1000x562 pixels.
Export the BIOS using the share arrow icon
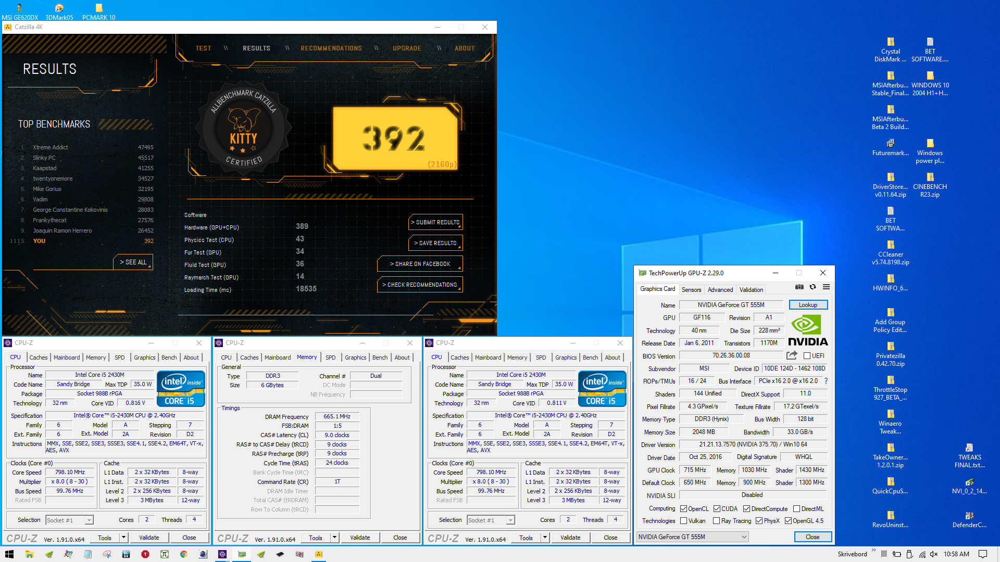[x=792, y=355]
